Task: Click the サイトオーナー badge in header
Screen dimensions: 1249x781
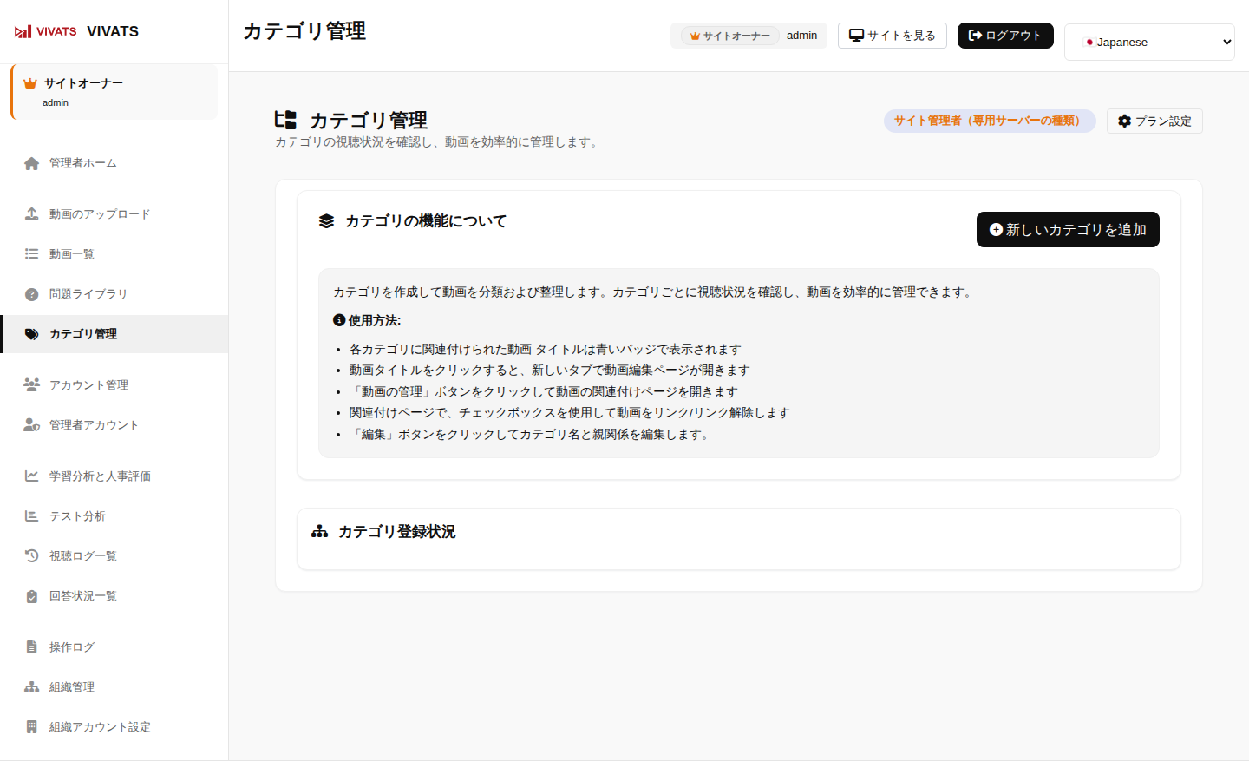Action: pyautogui.click(x=730, y=36)
